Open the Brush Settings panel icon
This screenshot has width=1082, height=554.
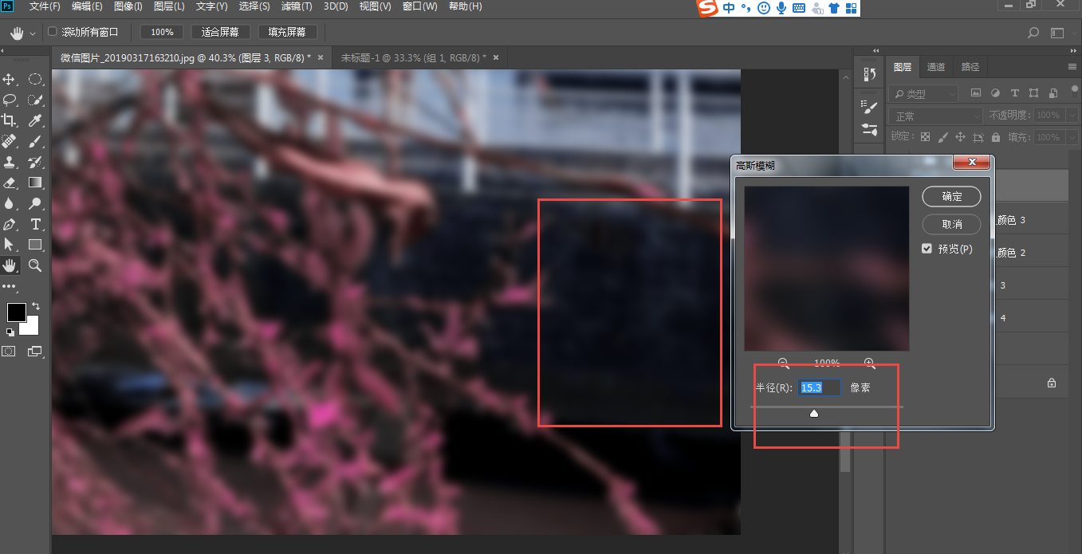coord(870,107)
